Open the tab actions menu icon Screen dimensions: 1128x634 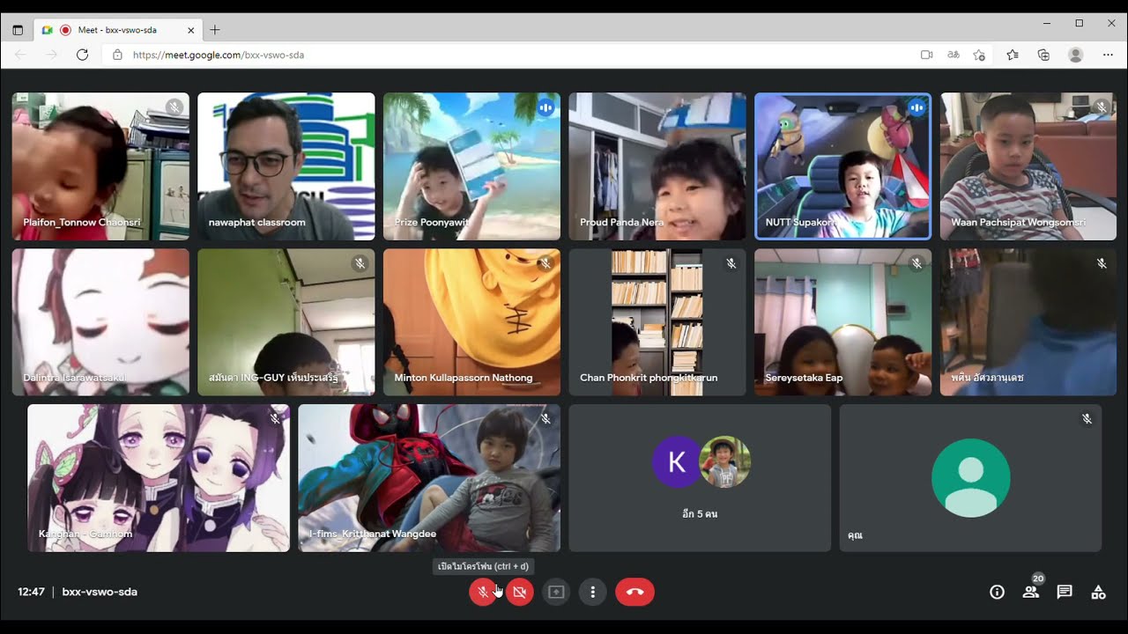tap(18, 30)
